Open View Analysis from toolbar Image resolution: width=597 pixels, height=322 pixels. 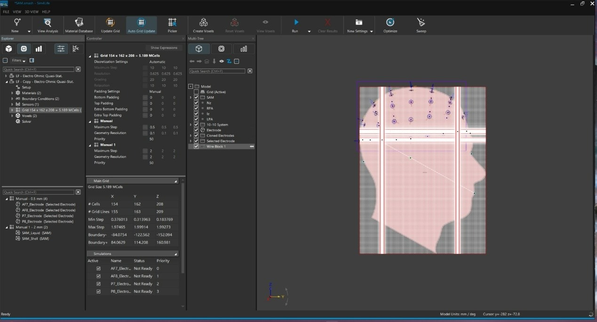pos(48,23)
